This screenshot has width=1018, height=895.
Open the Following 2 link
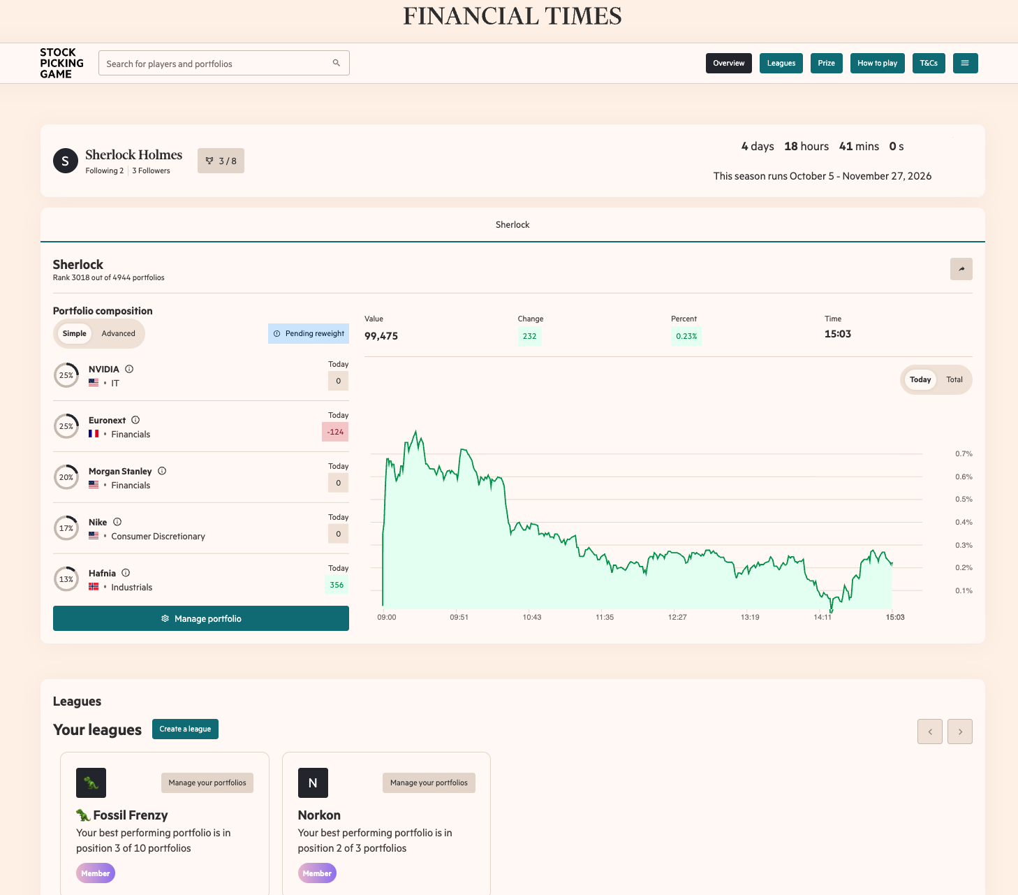tap(105, 170)
